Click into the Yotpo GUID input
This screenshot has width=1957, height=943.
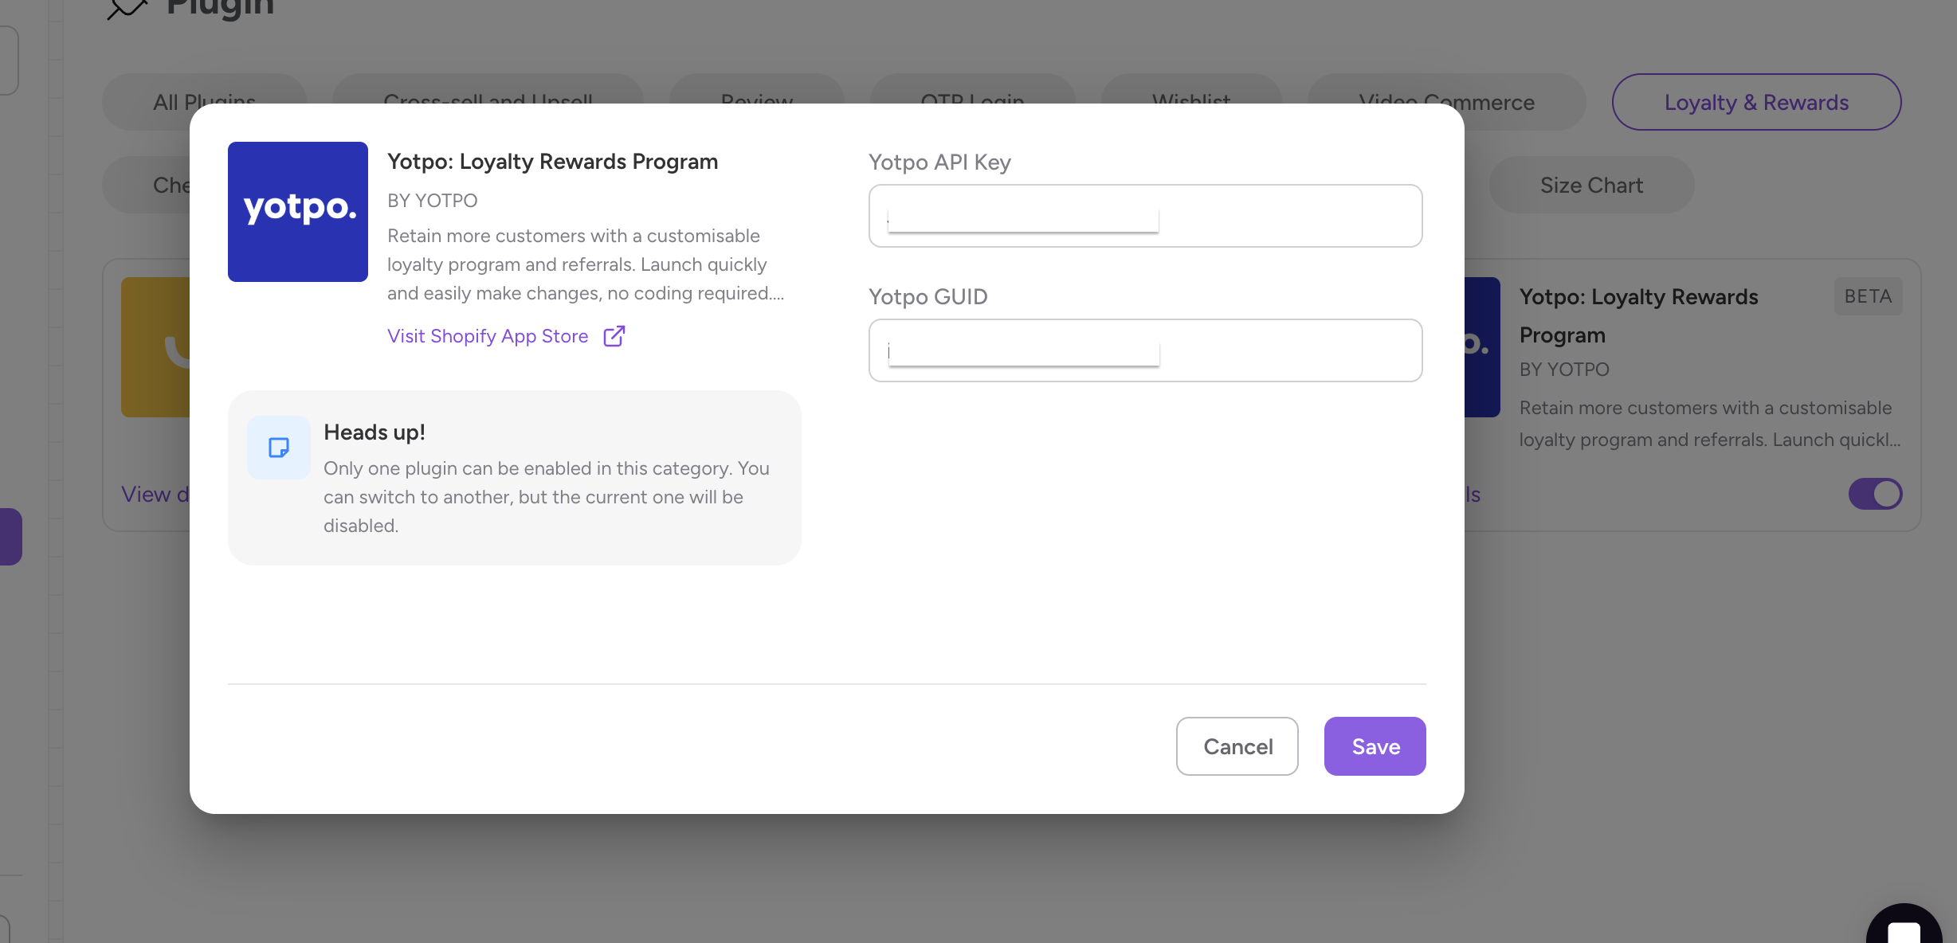(1145, 350)
